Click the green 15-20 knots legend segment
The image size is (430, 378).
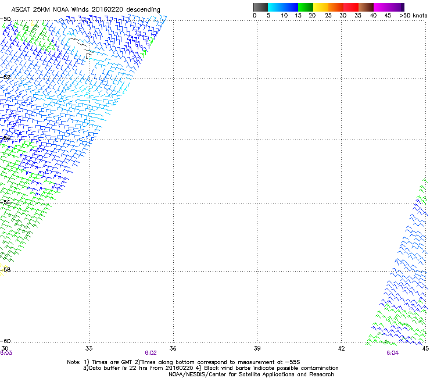(x=306, y=7)
